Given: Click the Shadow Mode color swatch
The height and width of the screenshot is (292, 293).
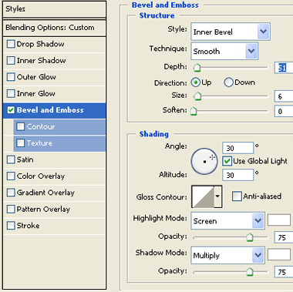Looking at the screenshot, I should 279,254.
